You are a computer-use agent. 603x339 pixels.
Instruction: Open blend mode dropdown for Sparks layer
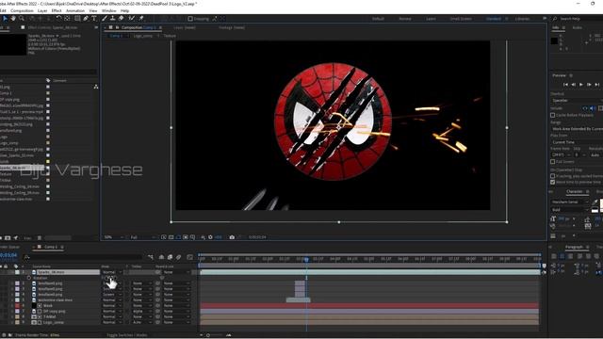tap(111, 272)
